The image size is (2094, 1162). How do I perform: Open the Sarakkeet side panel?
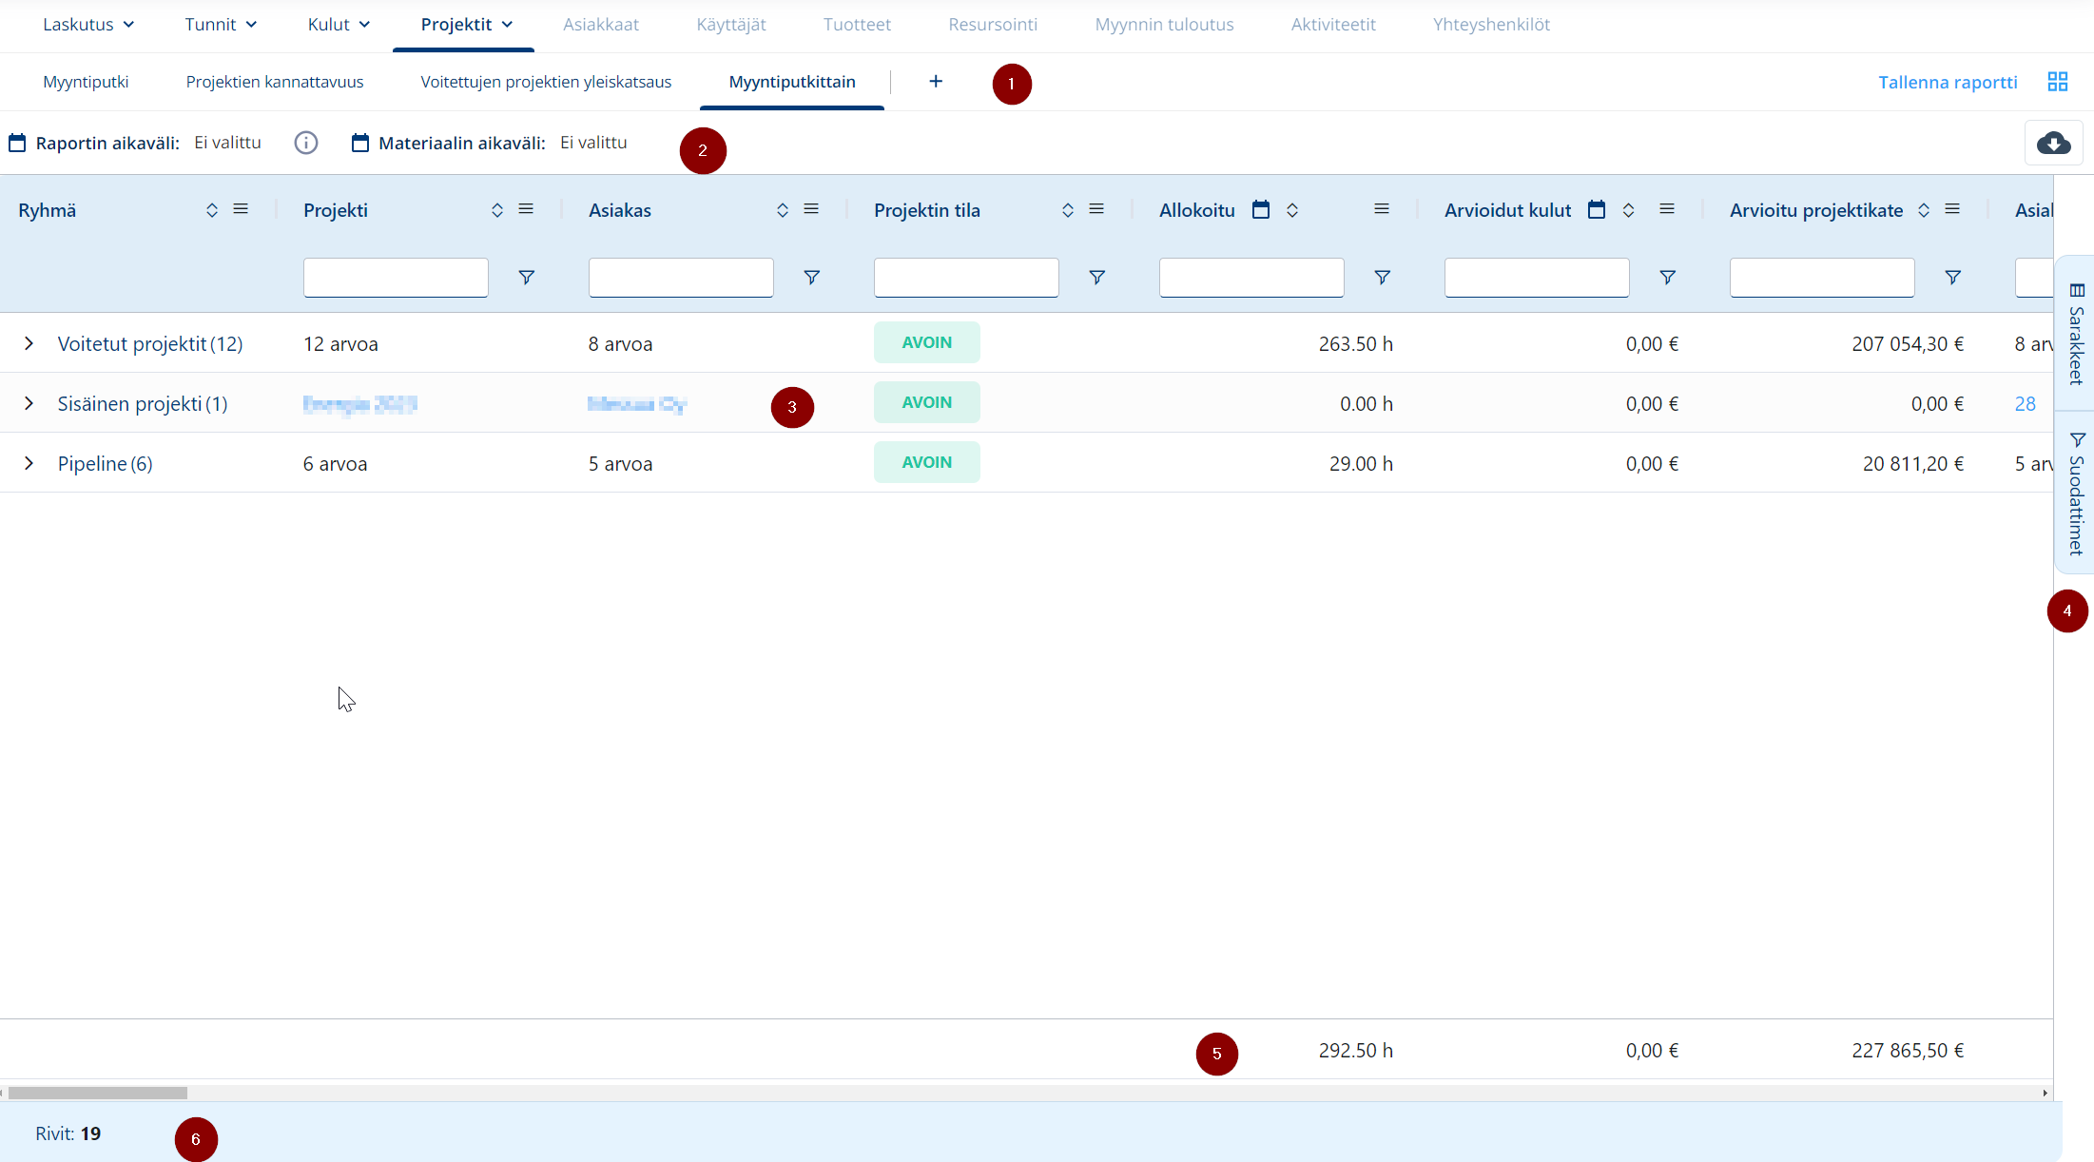tap(2076, 334)
